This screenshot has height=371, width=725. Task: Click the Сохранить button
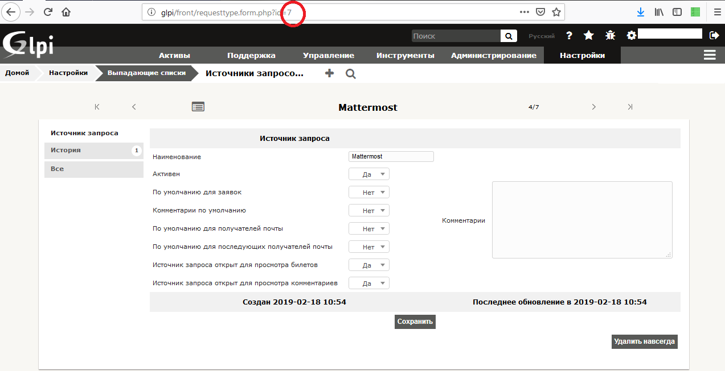click(415, 322)
